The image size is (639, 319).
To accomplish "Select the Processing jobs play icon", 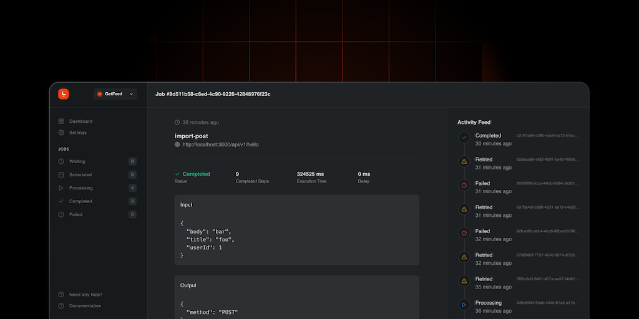I will pos(61,188).
